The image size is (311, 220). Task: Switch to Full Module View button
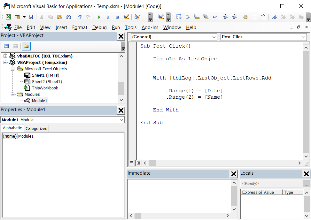[x=138, y=163]
